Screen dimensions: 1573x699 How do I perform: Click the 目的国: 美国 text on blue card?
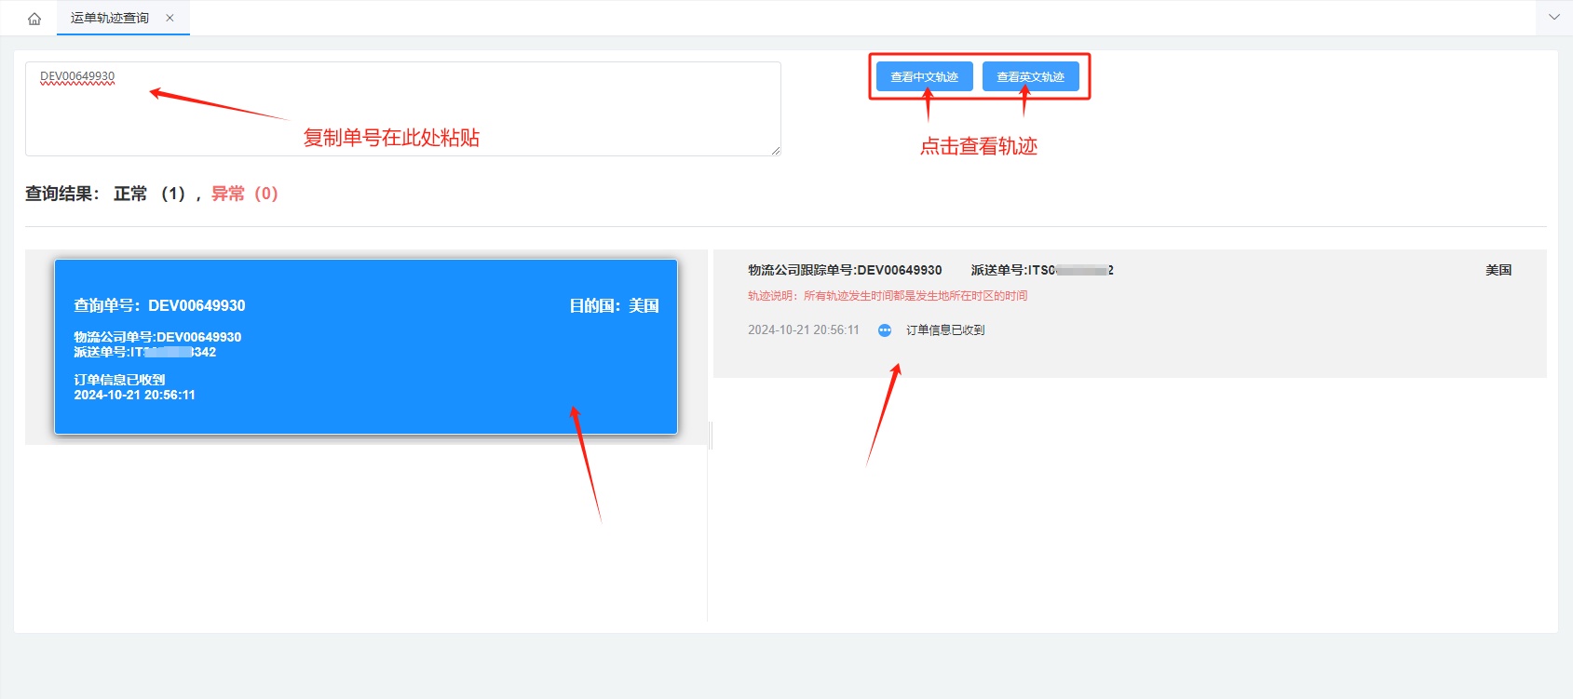614,306
